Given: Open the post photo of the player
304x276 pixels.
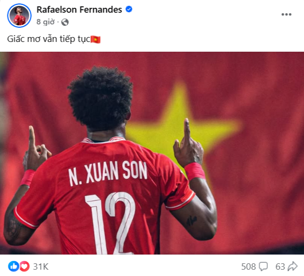Looking at the screenshot, I should coord(152,153).
